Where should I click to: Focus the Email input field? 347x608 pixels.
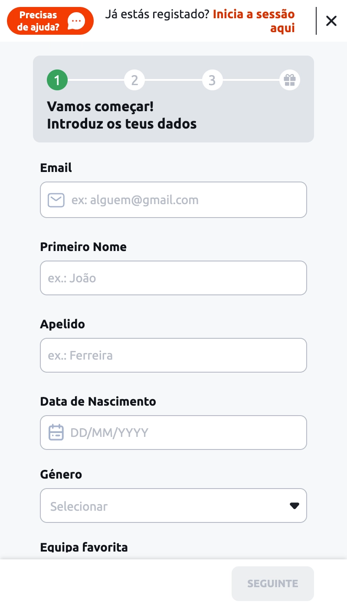coord(182,200)
